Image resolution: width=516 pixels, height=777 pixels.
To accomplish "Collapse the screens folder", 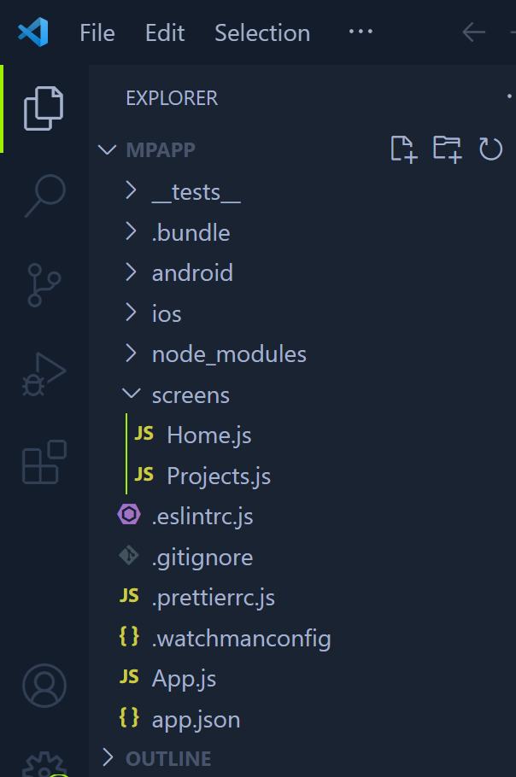I will coord(190,394).
